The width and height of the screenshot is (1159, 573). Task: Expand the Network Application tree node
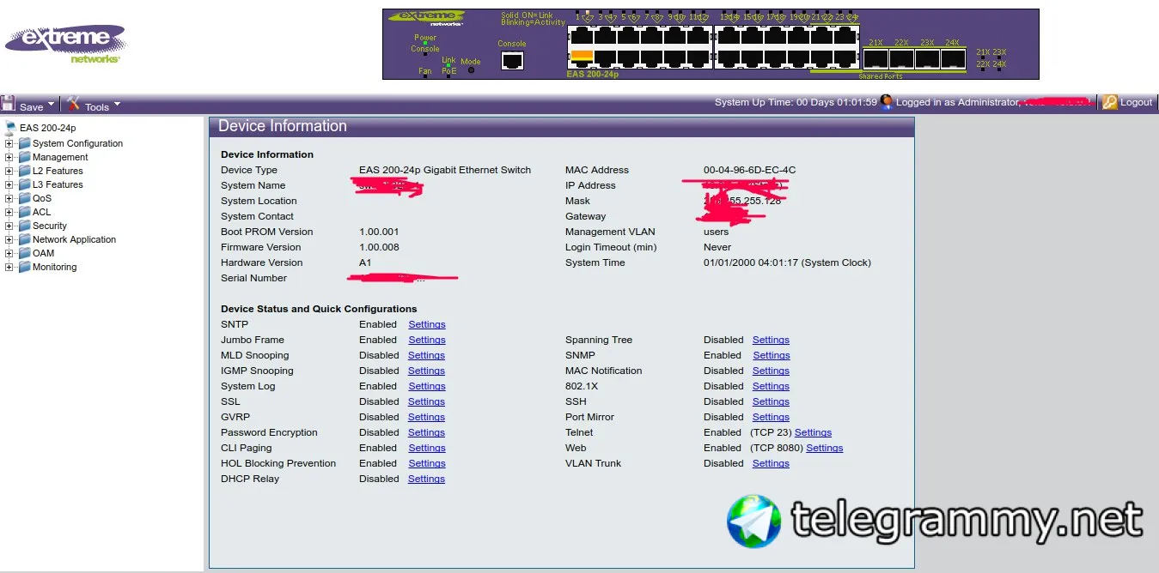tap(9, 239)
